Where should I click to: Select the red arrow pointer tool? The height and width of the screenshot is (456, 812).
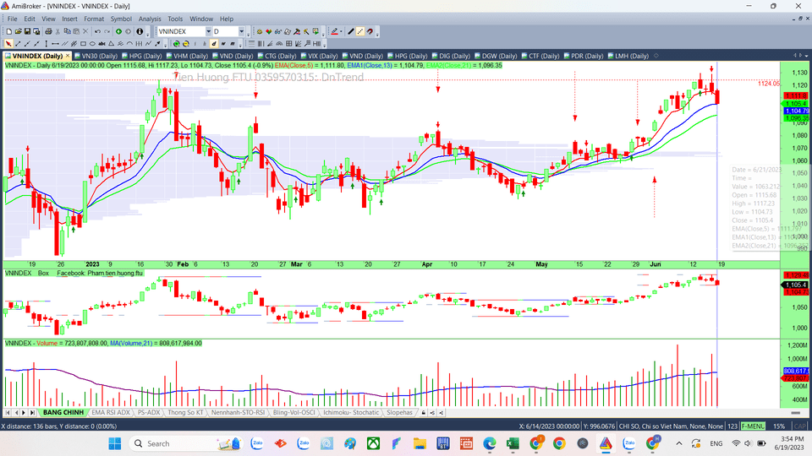(8, 43)
